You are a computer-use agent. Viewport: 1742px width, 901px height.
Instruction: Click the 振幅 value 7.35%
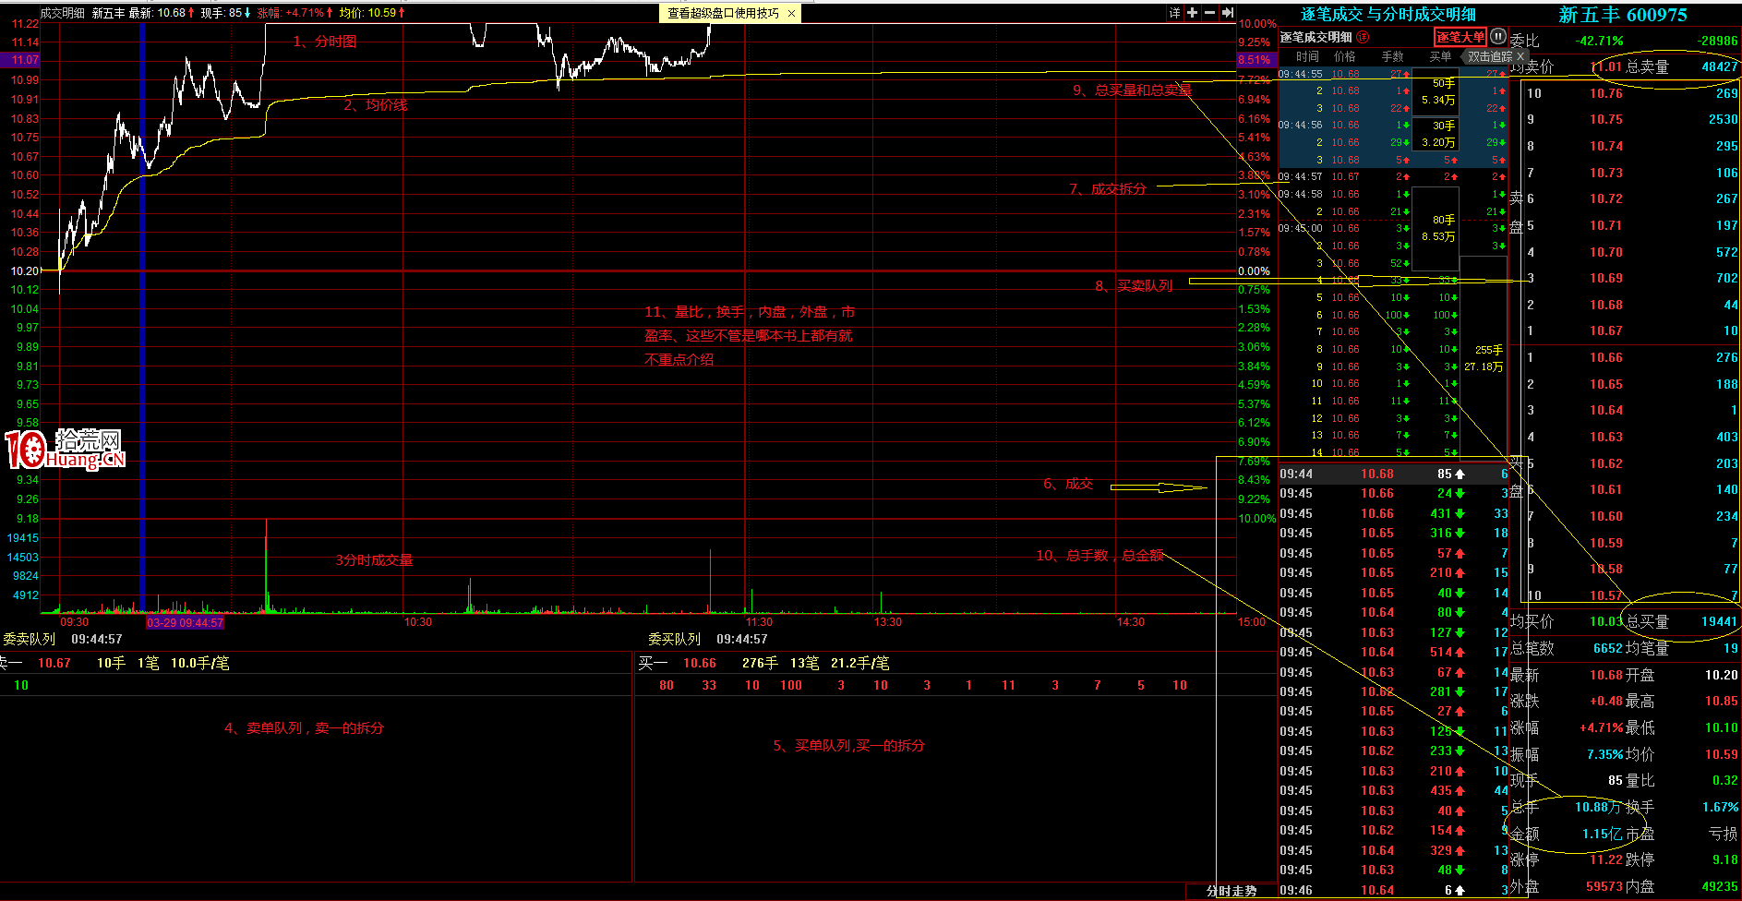(x=1604, y=754)
